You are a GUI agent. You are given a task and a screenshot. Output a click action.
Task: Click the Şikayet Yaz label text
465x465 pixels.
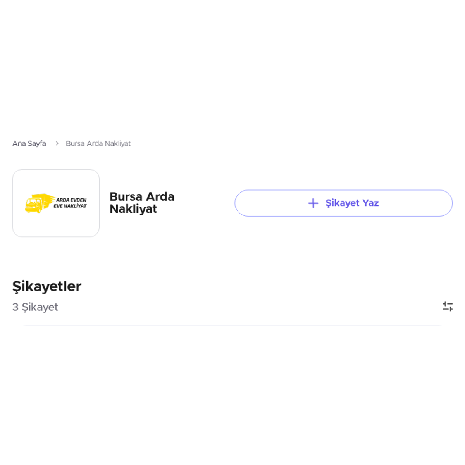tap(352, 203)
